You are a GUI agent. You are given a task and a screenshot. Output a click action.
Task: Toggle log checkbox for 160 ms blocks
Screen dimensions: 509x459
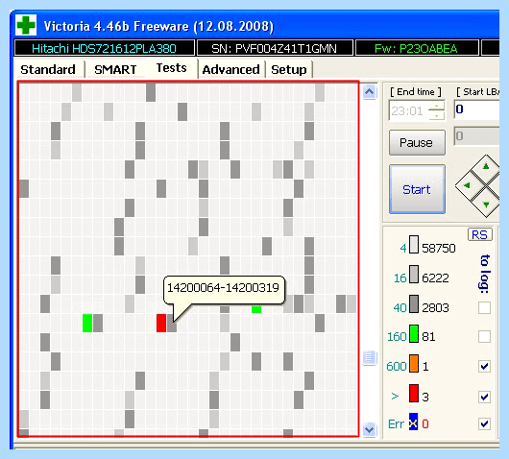[x=484, y=337]
